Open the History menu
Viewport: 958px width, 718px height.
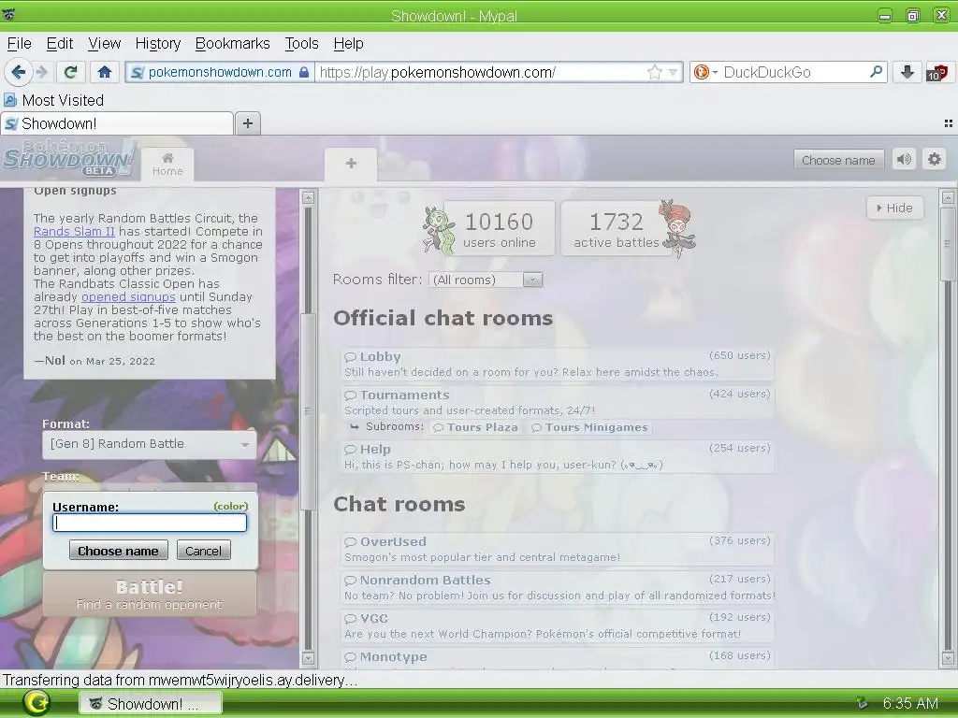click(x=157, y=43)
